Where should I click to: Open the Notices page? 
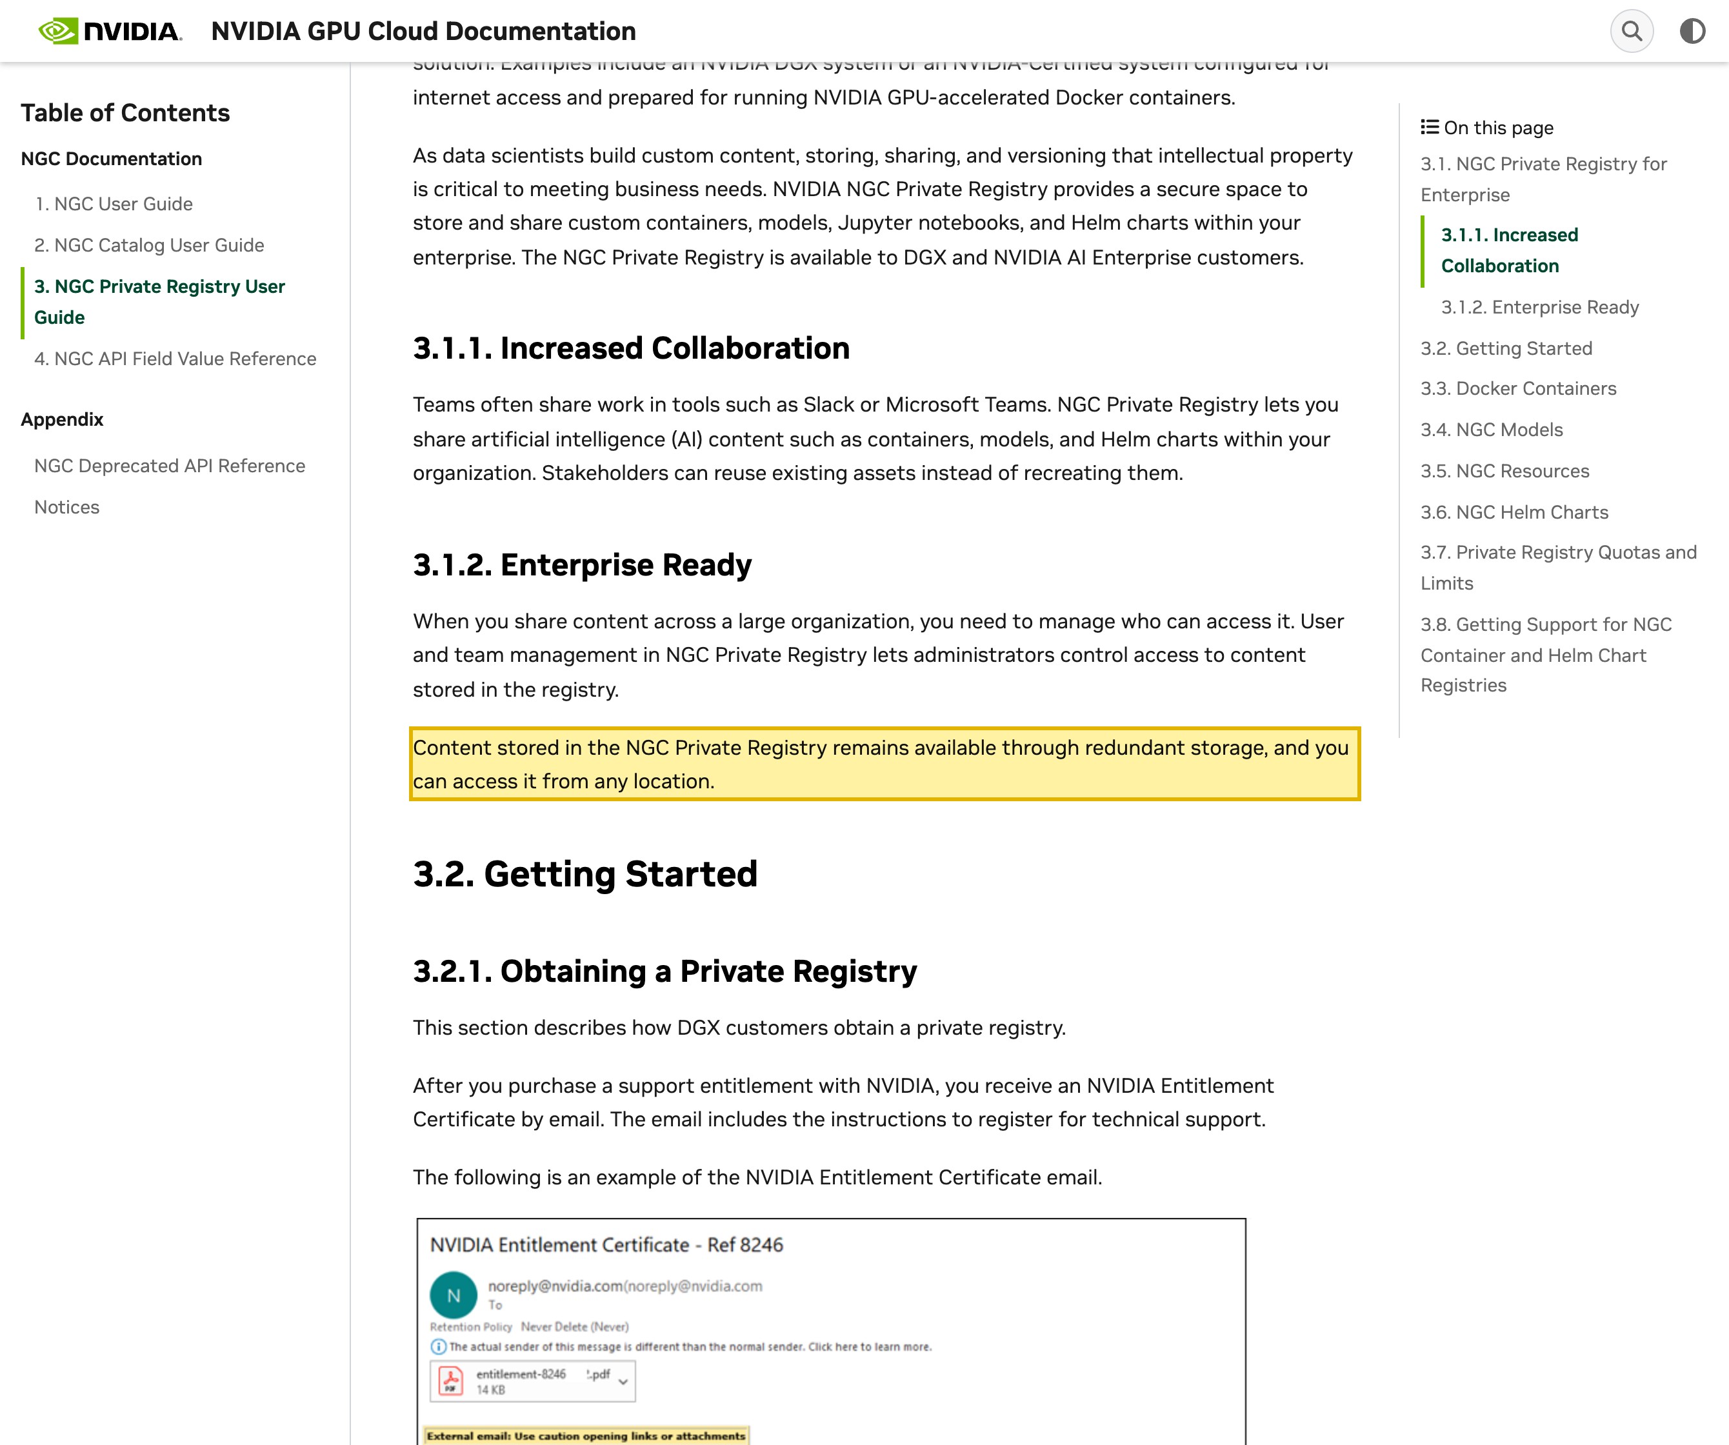click(x=66, y=506)
